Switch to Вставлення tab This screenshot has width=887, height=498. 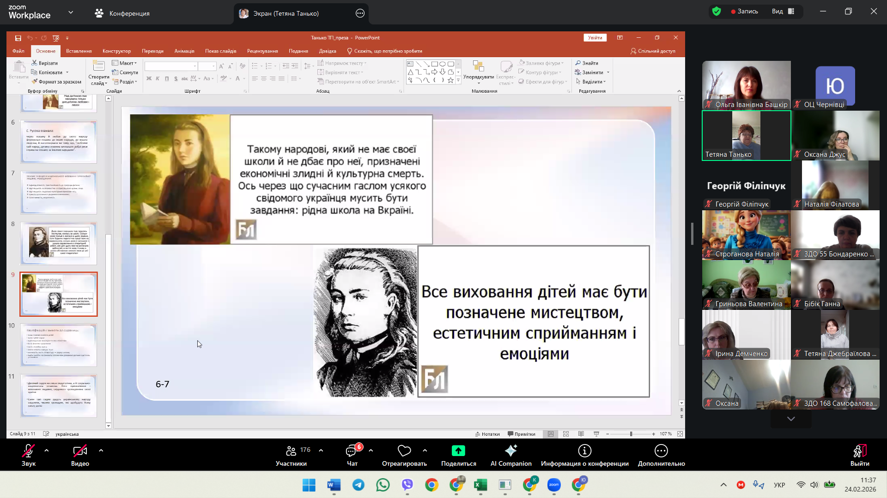click(79, 51)
